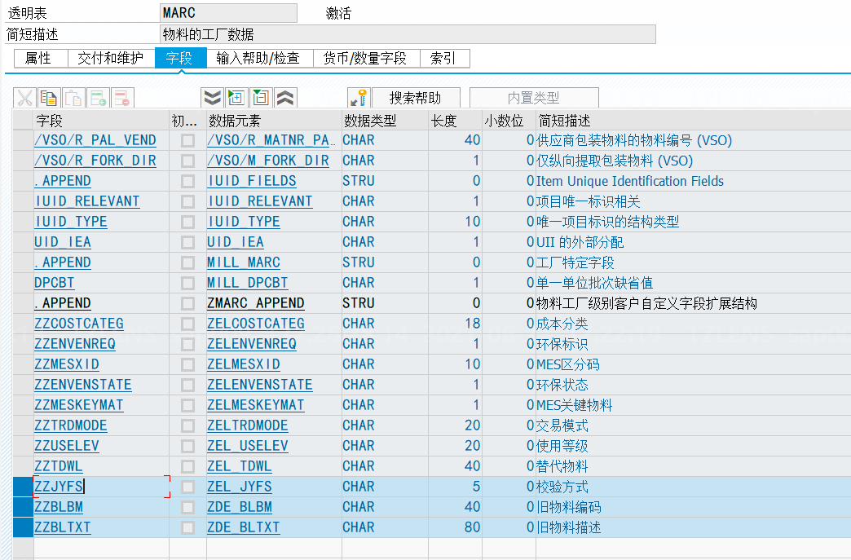Screen dimensions: 851x560
Task: Click the Copy rows icon
Action: (x=49, y=97)
